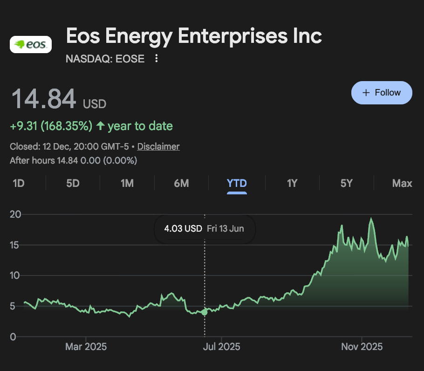
Task: Click the Eos Energy Enterprises Inc title
Action: coord(194,36)
